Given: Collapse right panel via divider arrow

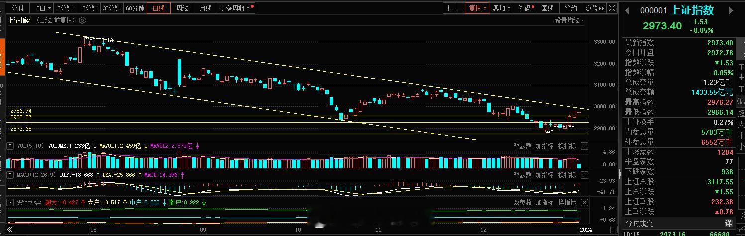Looking at the screenshot, I should click(620, 173).
